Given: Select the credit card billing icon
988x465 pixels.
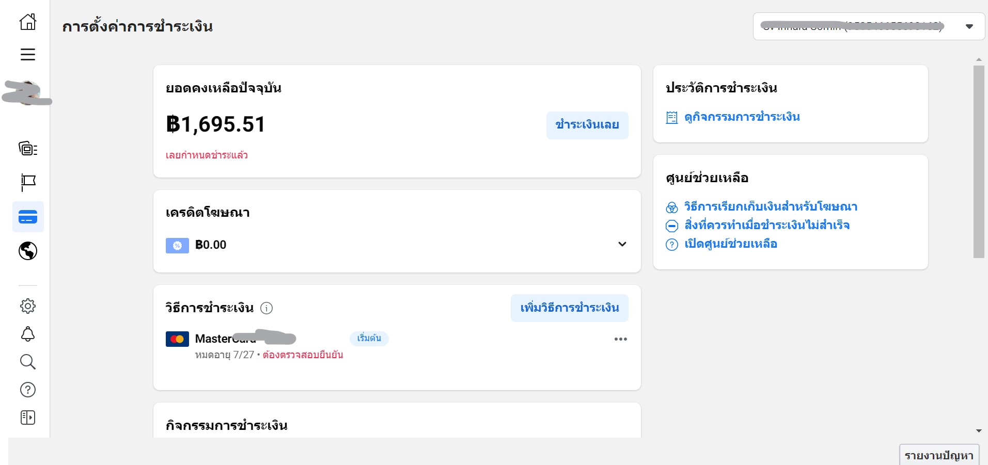Looking at the screenshot, I should click(x=28, y=217).
